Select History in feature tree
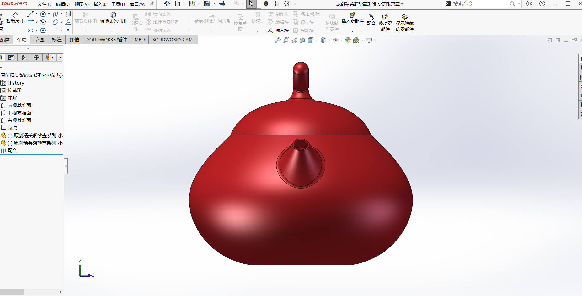This screenshot has width=582, height=296. pyautogui.click(x=16, y=83)
